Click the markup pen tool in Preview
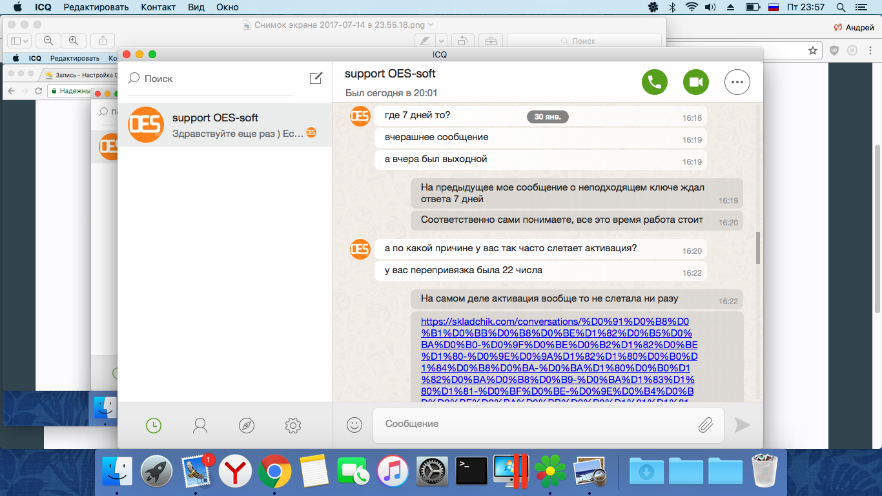 click(x=424, y=40)
